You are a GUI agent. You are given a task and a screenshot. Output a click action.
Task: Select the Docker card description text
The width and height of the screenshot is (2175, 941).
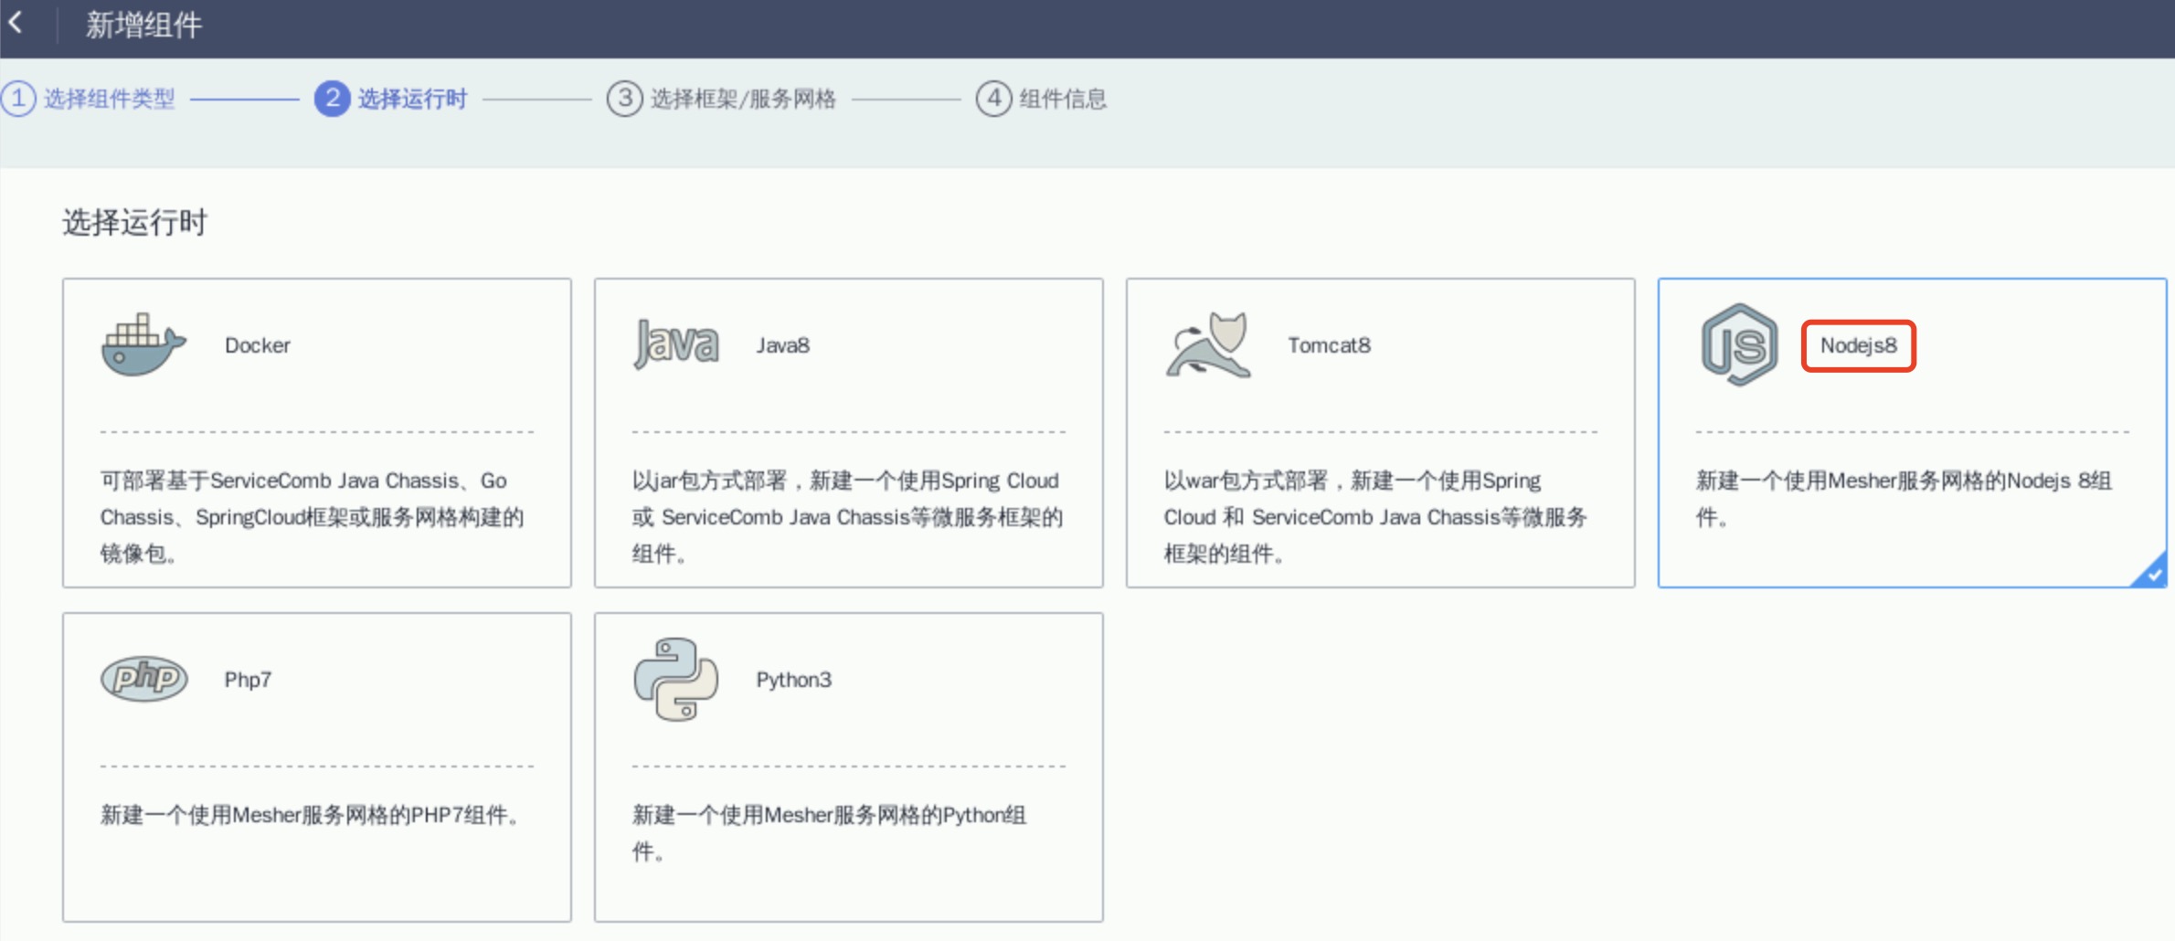coord(312,517)
